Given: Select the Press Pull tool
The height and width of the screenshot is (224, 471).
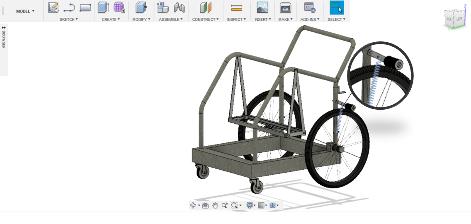Looking at the screenshot, I should coord(141,7).
